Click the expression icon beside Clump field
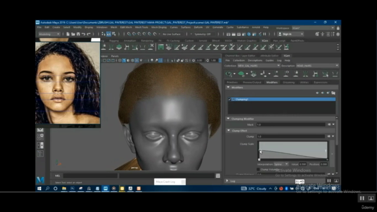377x212 pixels. point(329,136)
